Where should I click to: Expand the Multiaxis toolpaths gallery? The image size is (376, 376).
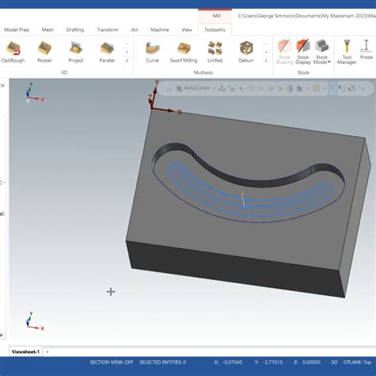pos(266,60)
